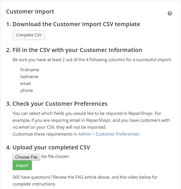Click the 'complete instructions.' closing line
Viewport: 181px width, 189px height.
point(34,184)
